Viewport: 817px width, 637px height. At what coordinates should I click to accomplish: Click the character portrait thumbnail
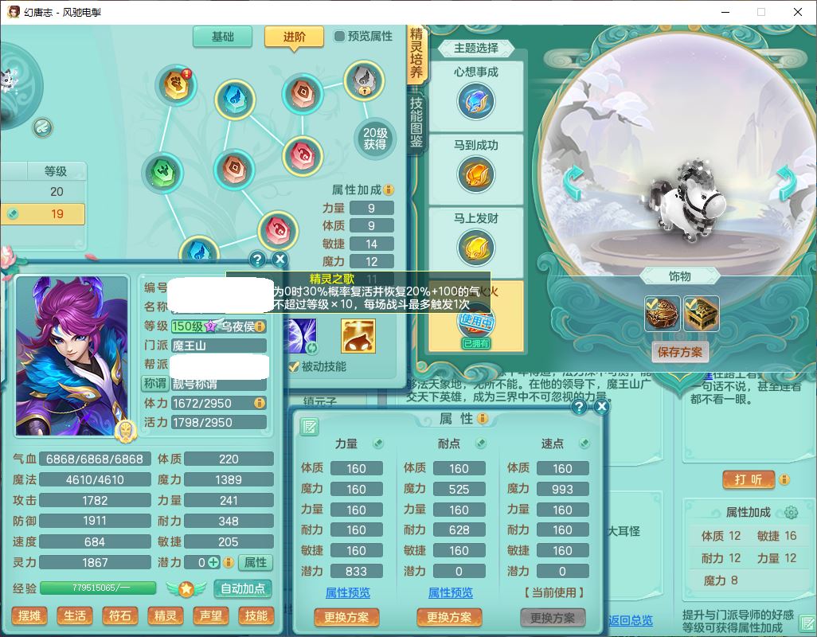coord(72,356)
